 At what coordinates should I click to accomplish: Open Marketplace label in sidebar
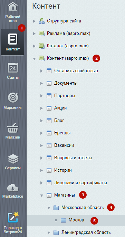(x=13, y=196)
